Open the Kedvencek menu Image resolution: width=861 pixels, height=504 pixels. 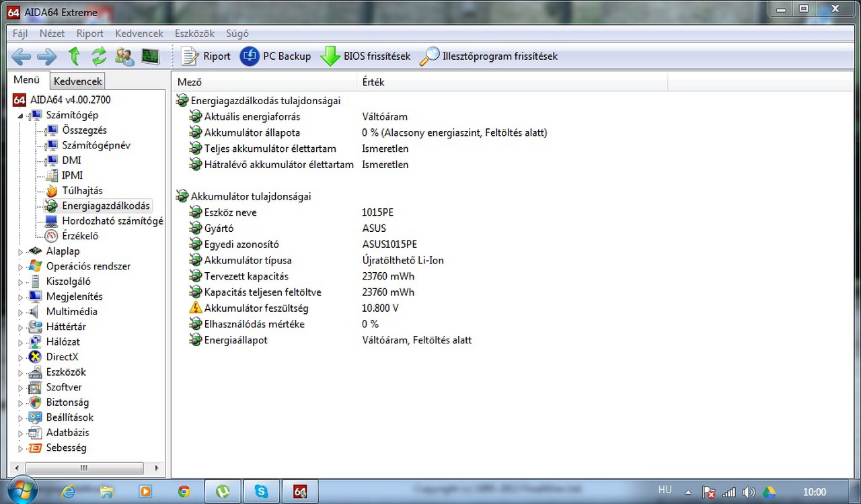[139, 34]
